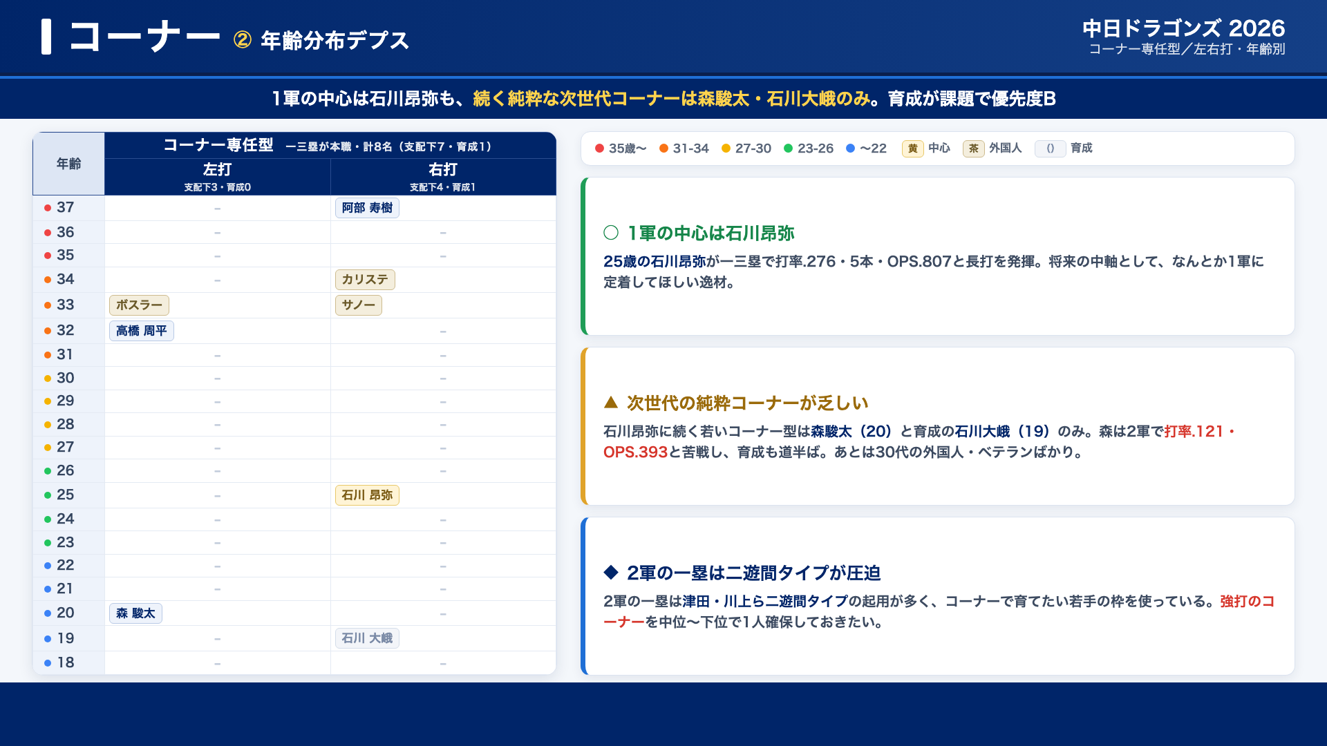Click the diamond icon beside 2軍の一塁は二遊間タイプ

pos(611,572)
